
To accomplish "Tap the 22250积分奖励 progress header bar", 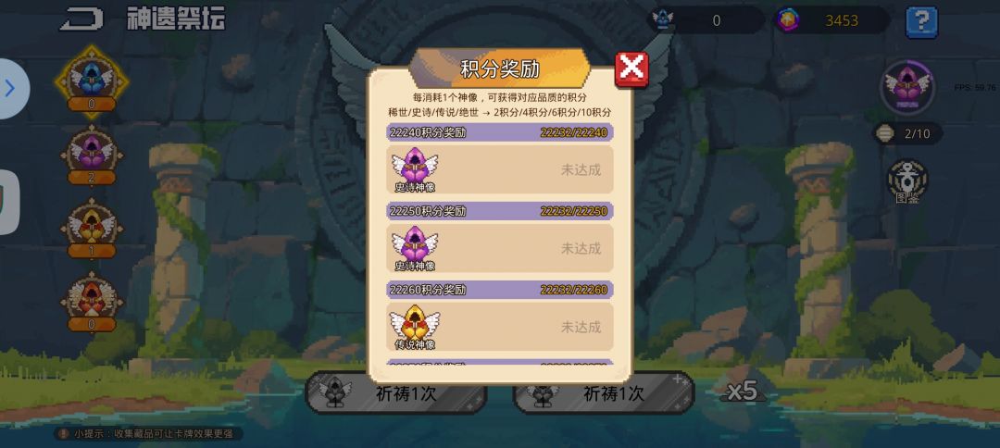I will click(x=501, y=211).
